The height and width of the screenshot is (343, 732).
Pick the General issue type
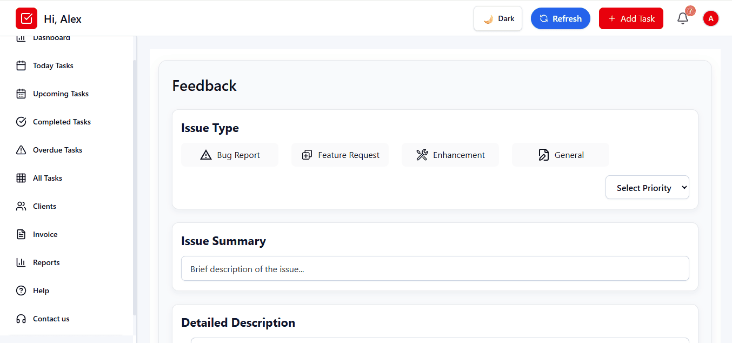click(561, 155)
